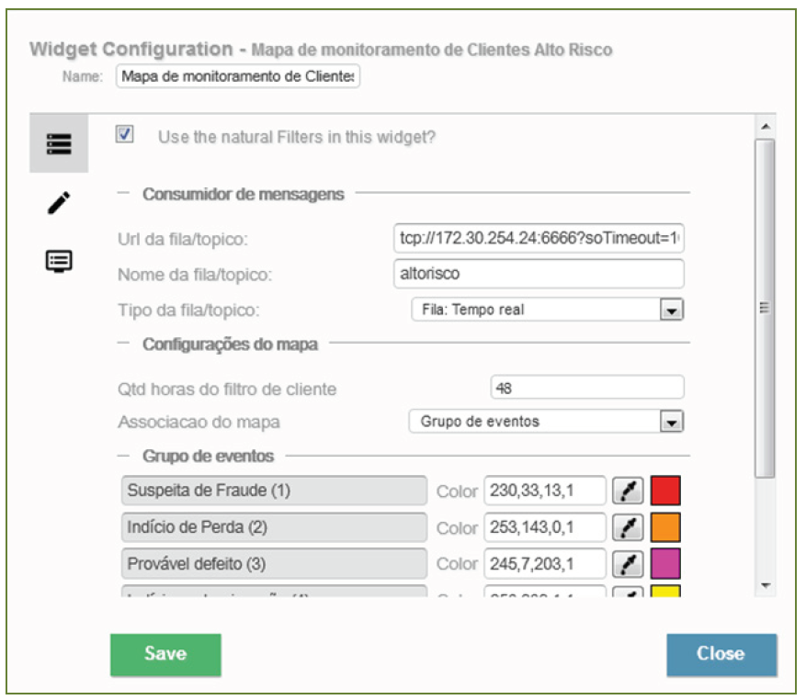Open the pencil edit sidebar tab
This screenshot has width=806, height=700.
(x=59, y=203)
